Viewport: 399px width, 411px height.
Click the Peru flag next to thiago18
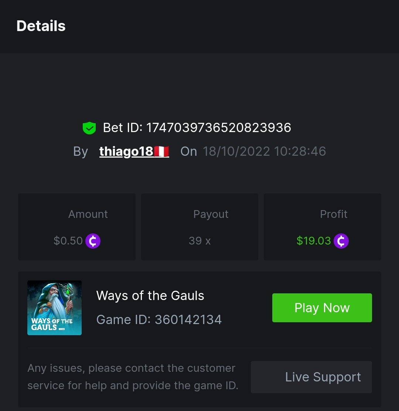click(161, 151)
